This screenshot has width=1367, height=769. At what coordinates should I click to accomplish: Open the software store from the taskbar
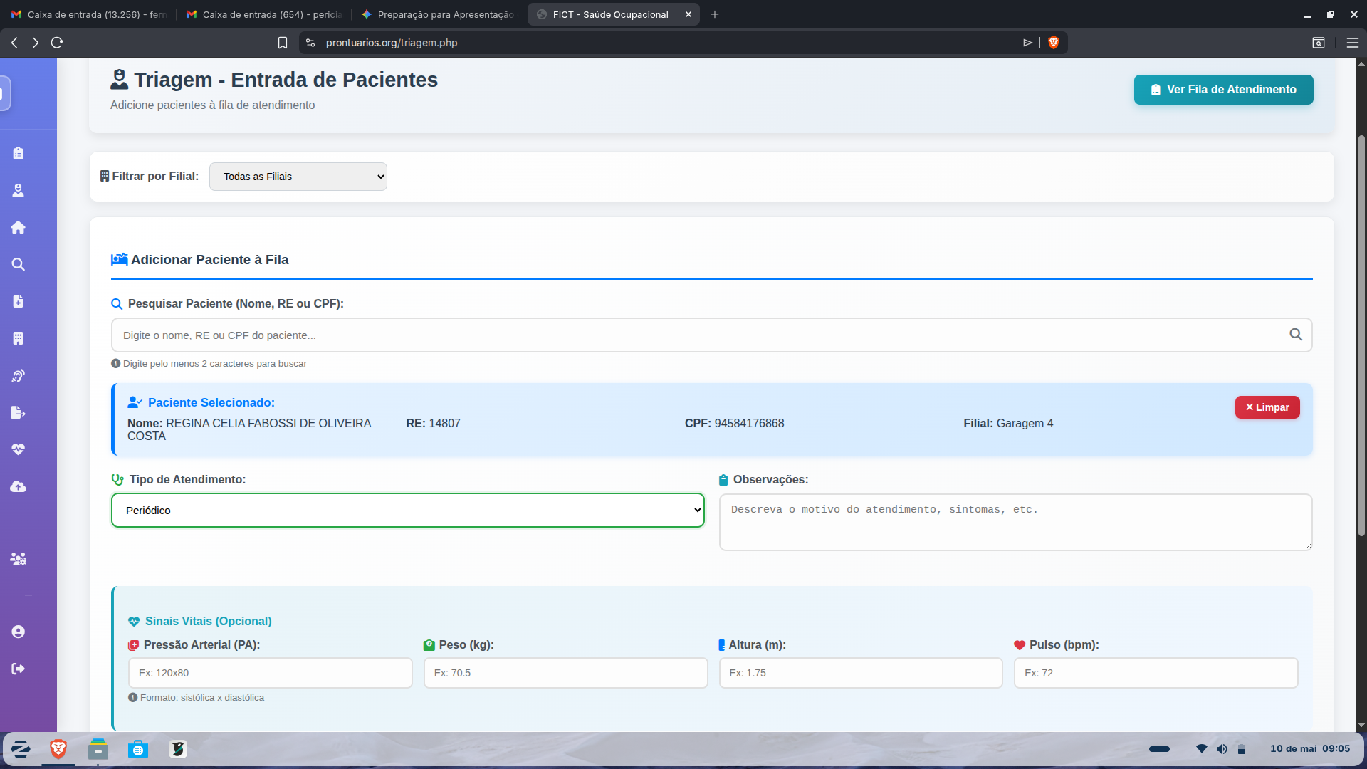tap(138, 749)
